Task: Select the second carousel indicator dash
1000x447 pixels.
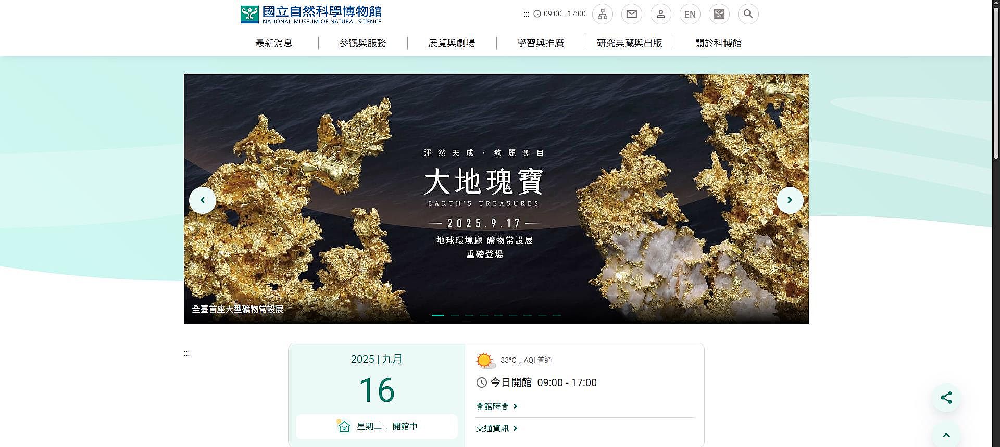Action: pos(454,315)
